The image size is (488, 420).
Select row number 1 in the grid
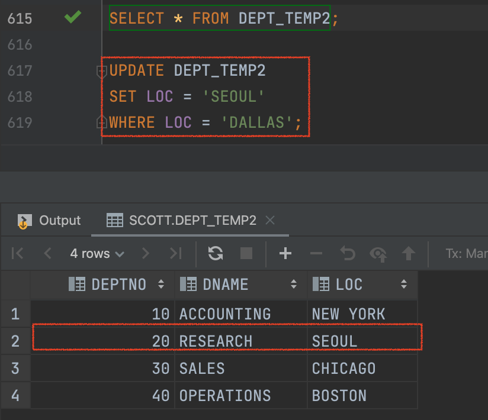15,314
